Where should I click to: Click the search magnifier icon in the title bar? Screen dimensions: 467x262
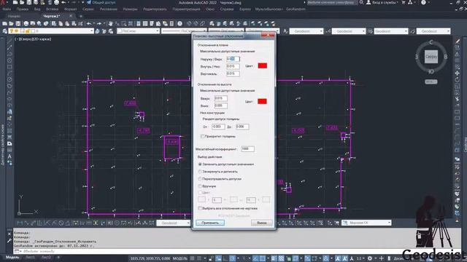361,2
